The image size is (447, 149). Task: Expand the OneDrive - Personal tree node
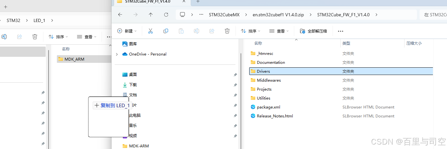click(117, 54)
